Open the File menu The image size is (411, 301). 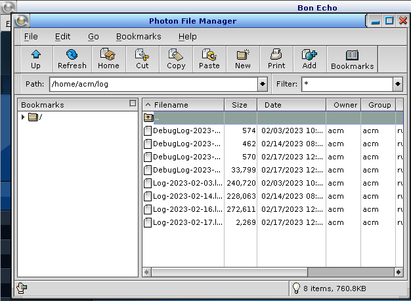coord(31,36)
